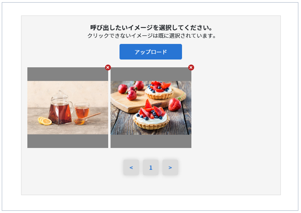This screenshot has height=213, width=301.
Task: Choose the strawberry tart image thumbnail
Action: coord(151,107)
